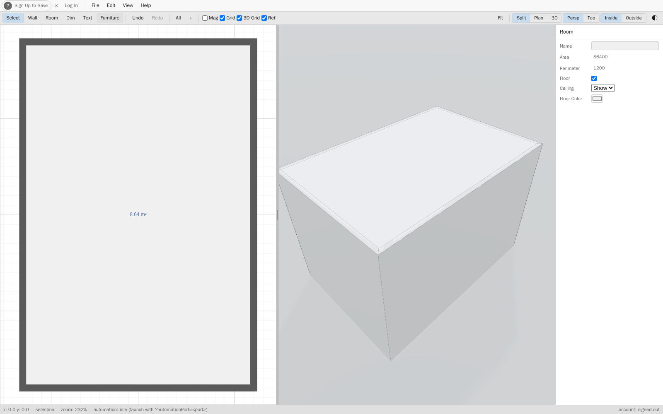Image resolution: width=663 pixels, height=414 pixels.
Task: Switch to 3D view
Action: click(554, 18)
